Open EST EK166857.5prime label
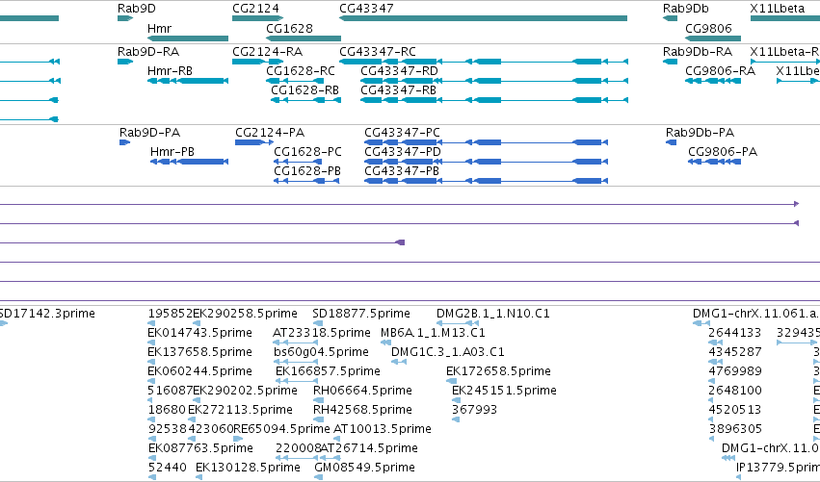 tap(328, 371)
